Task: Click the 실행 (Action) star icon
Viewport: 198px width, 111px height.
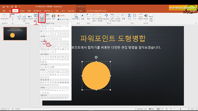Action: (x=82, y=17)
